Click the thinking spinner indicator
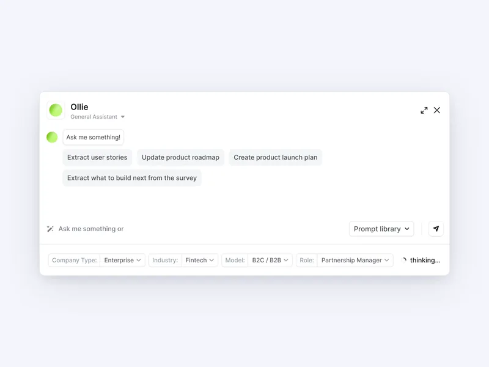The height and width of the screenshot is (367, 489). point(404,260)
